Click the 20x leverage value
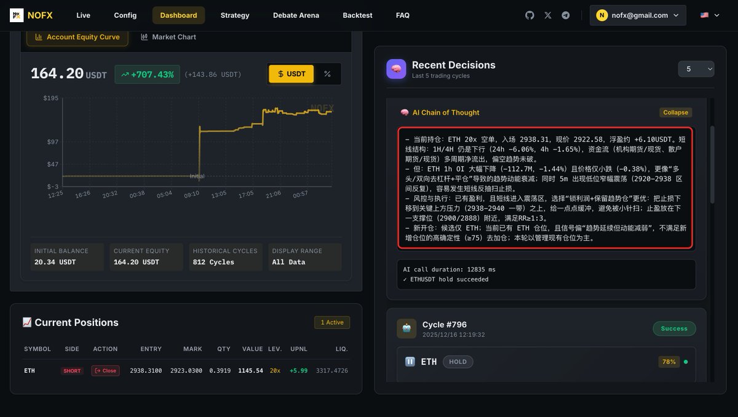Viewport: 738px width, 417px height. point(275,371)
